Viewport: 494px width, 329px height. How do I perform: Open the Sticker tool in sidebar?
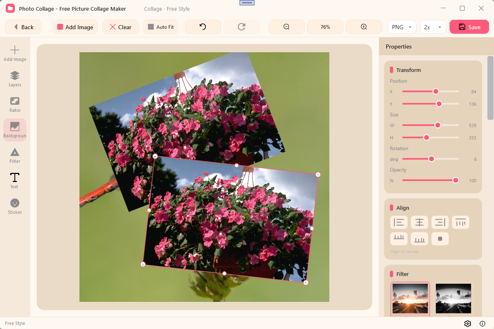[15, 206]
